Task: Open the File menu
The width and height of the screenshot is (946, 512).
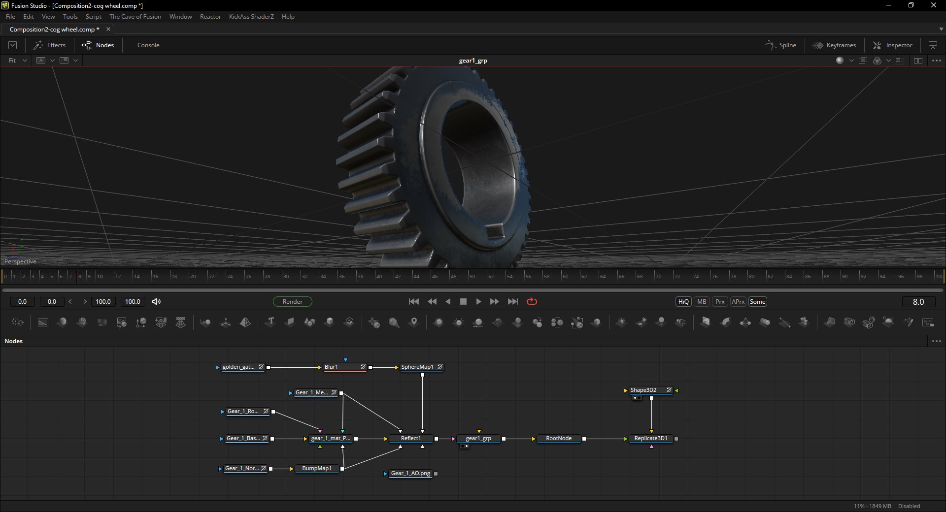Action: click(x=10, y=16)
